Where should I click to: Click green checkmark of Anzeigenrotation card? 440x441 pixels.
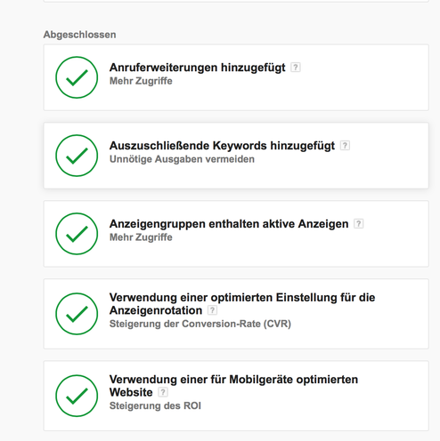pos(77,314)
